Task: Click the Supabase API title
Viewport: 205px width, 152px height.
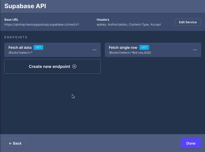Action: tap(25, 6)
